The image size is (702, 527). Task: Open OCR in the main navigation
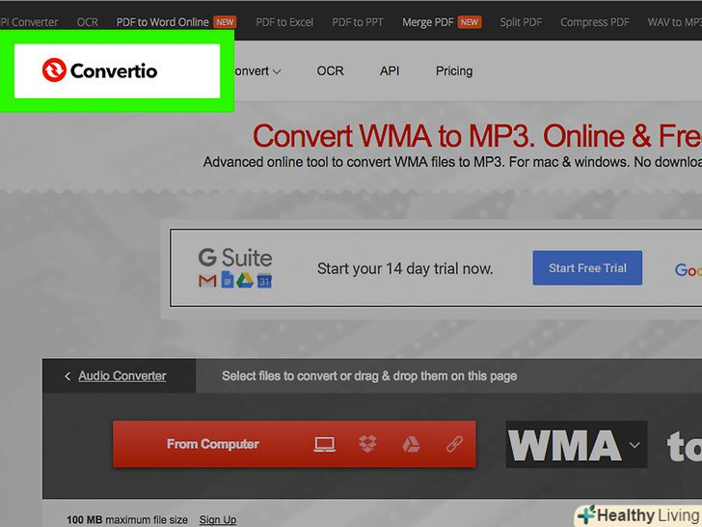(x=330, y=70)
